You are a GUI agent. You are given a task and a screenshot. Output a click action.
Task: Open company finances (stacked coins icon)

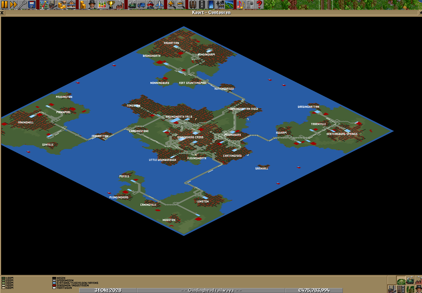click(x=83, y=5)
